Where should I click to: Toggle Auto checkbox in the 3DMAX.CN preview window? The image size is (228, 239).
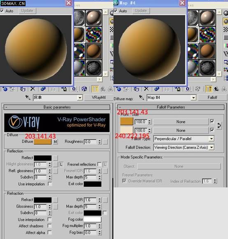(x=2, y=11)
